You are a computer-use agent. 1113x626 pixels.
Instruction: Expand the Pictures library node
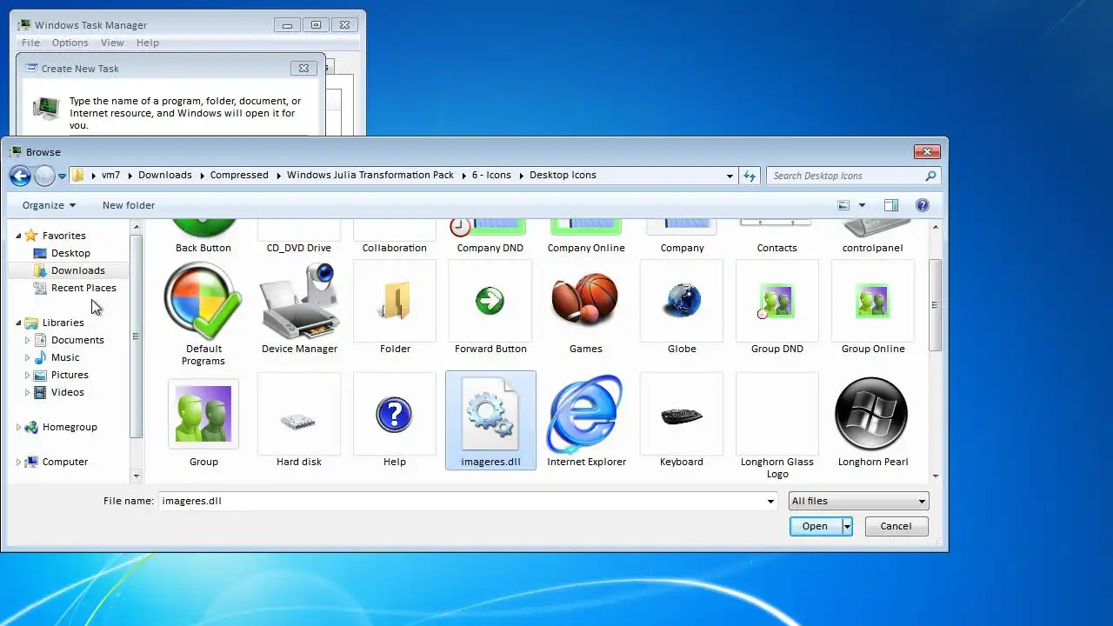[x=27, y=375]
